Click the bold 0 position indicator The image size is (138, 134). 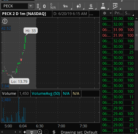point(44,6)
